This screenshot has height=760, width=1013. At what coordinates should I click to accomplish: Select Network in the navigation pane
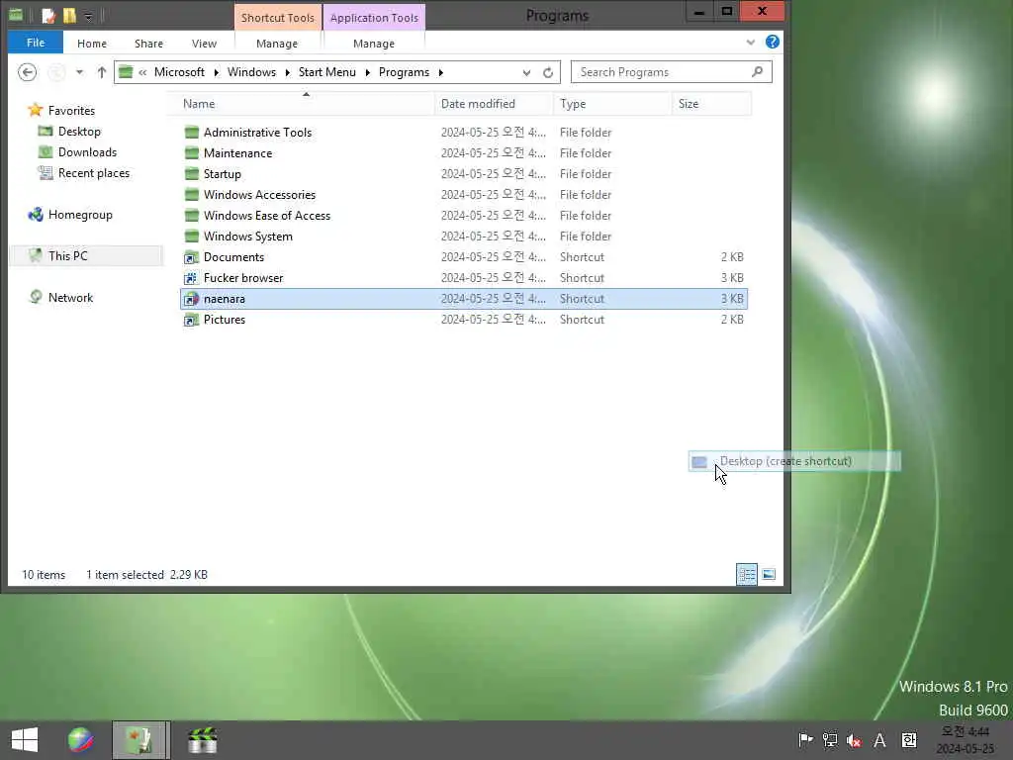[70, 297]
